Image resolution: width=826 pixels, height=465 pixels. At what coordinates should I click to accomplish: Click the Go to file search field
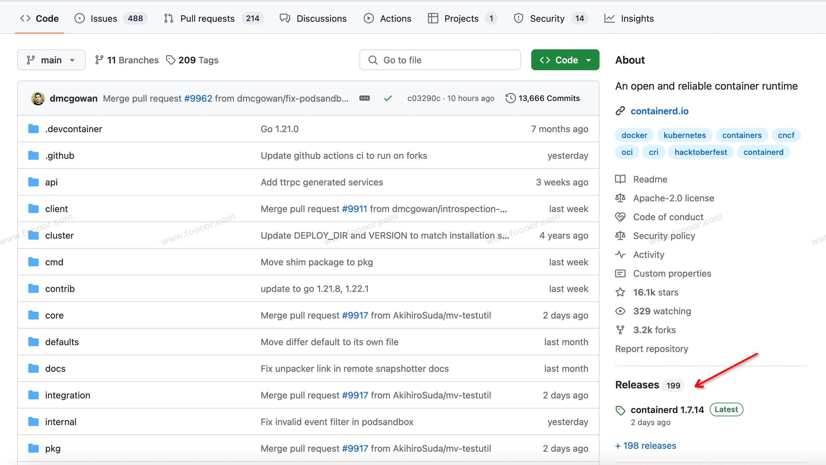click(x=440, y=60)
